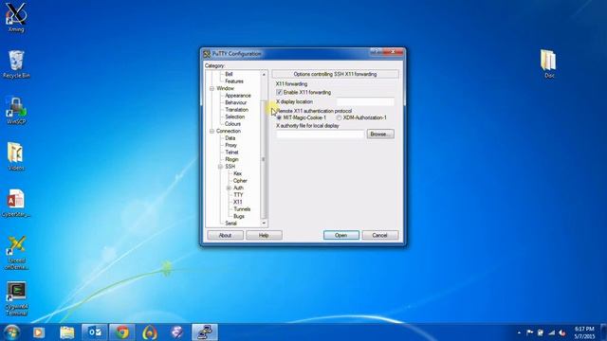Open the Xming desktop shortcut
Image resolution: width=607 pixels, height=341 pixels.
point(16,17)
